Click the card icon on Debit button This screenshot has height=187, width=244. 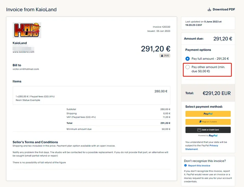click(x=199, y=130)
